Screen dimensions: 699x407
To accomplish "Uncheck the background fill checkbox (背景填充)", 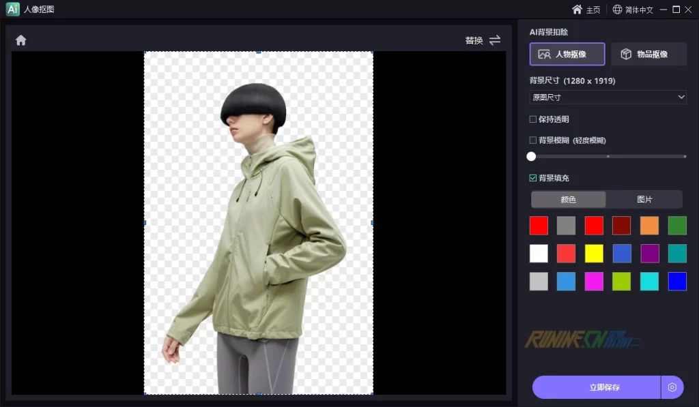I will tap(533, 178).
